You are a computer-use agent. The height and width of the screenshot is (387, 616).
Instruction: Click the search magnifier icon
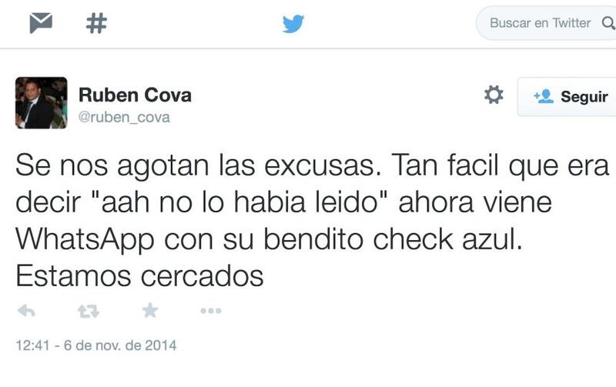point(608,23)
